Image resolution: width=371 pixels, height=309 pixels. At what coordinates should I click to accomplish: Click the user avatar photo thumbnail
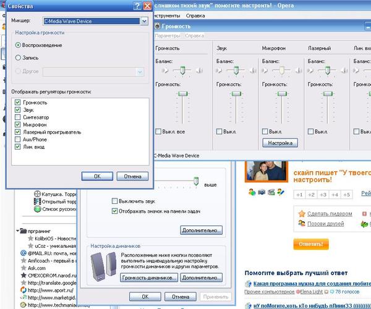pyautogui.click(x=267, y=171)
